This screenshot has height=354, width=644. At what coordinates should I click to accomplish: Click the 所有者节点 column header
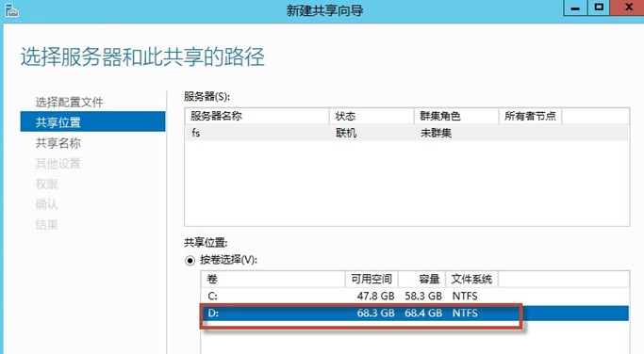(x=530, y=116)
